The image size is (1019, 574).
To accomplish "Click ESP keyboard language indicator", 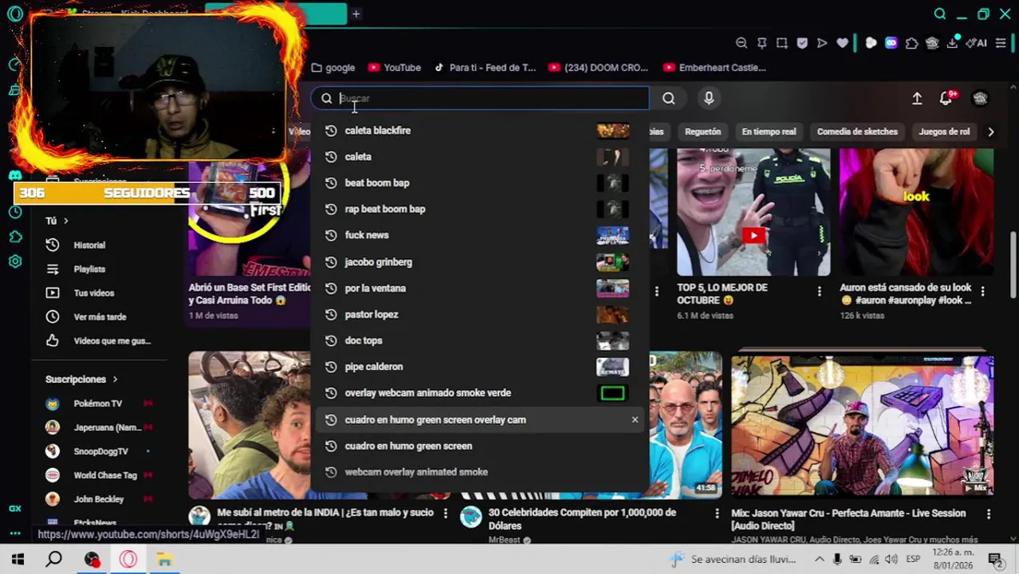I will coord(913,559).
